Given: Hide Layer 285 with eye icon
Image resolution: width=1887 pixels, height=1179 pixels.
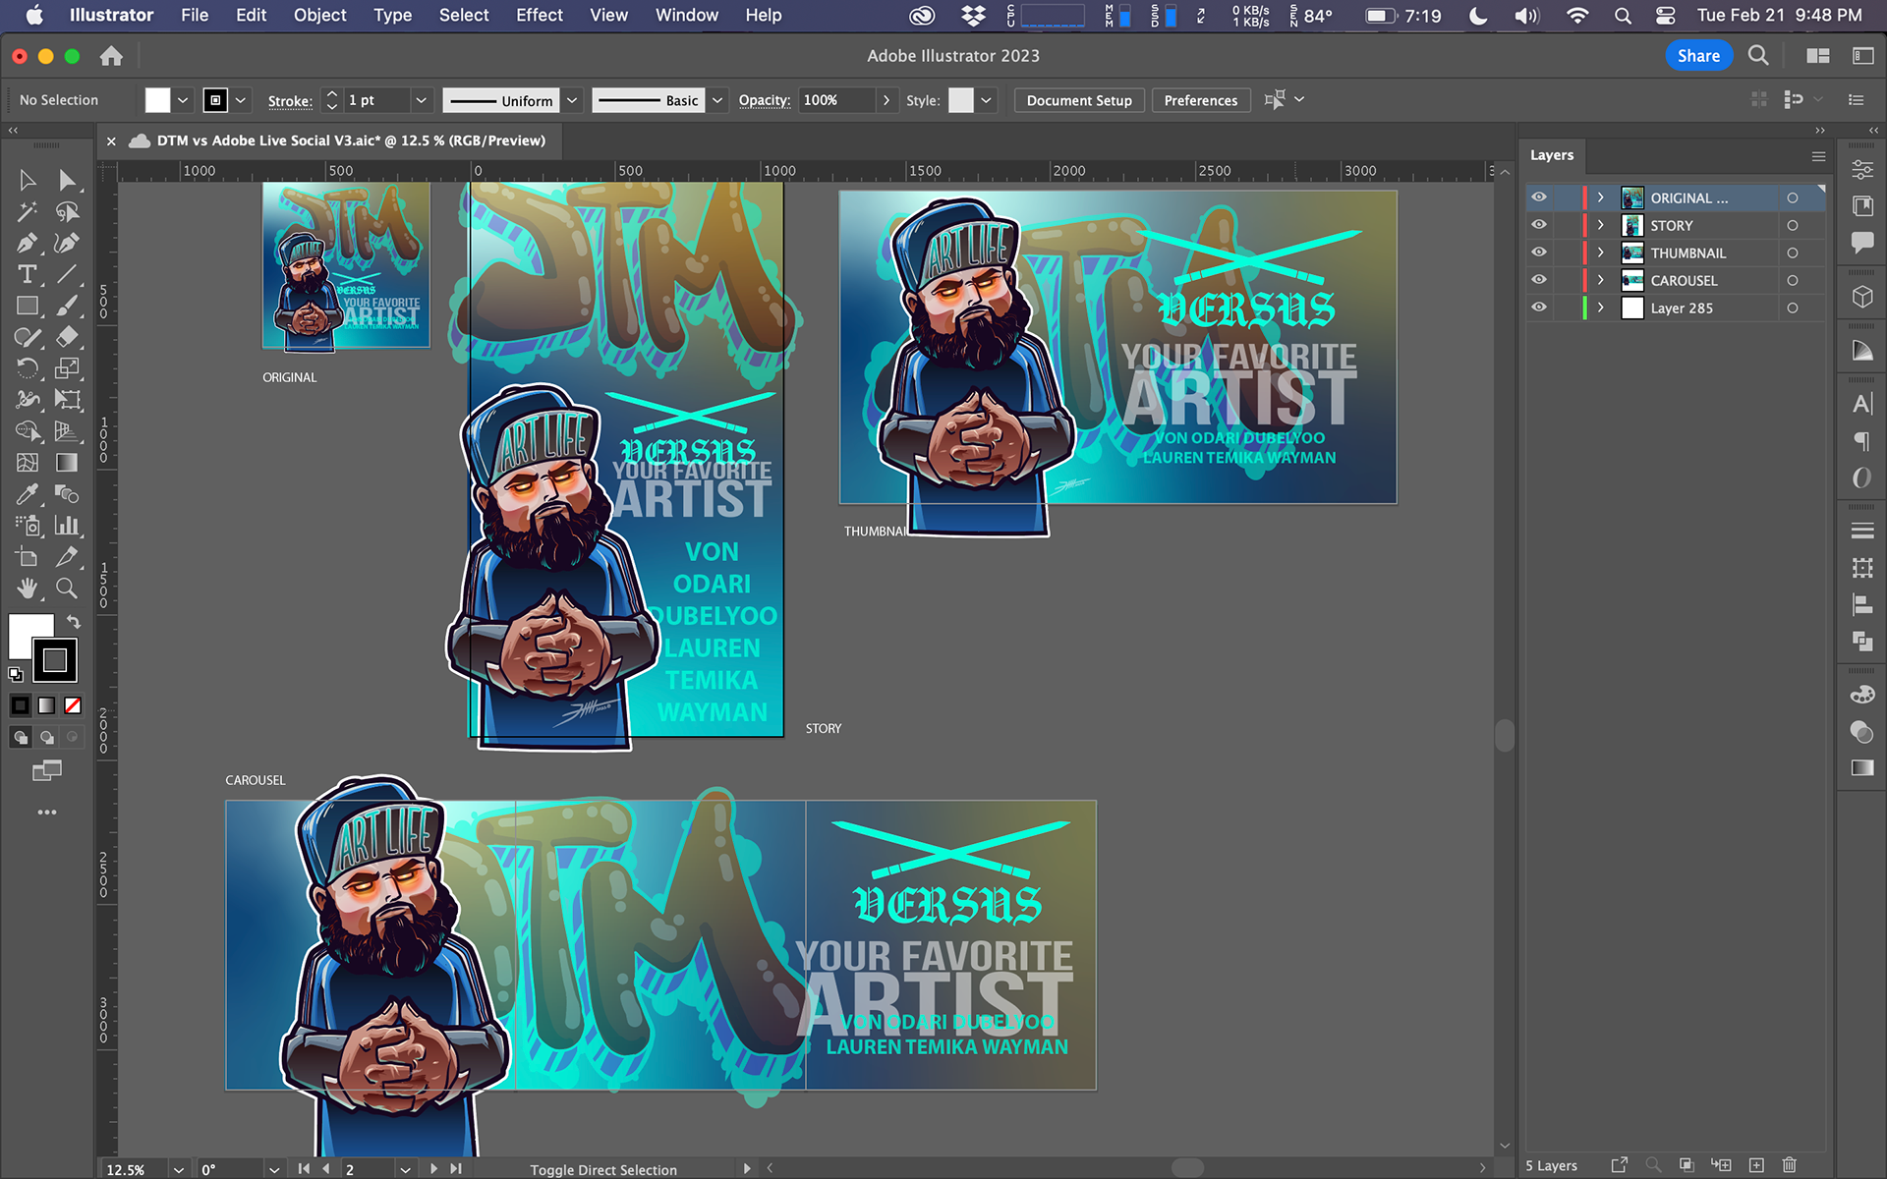Looking at the screenshot, I should point(1539,308).
